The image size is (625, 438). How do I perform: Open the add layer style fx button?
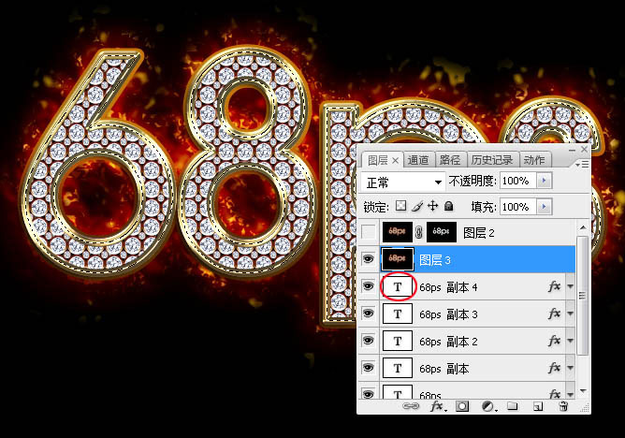click(x=436, y=407)
